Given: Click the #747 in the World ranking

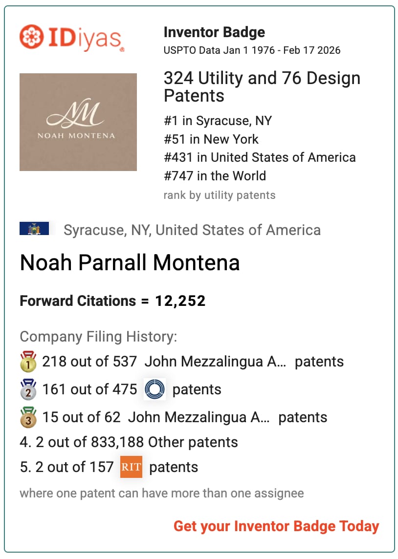Looking at the screenshot, I should pos(215,176).
